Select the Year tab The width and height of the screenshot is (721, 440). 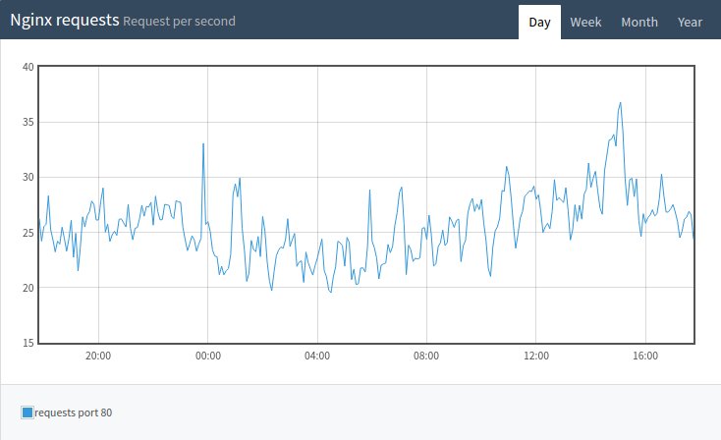click(690, 22)
